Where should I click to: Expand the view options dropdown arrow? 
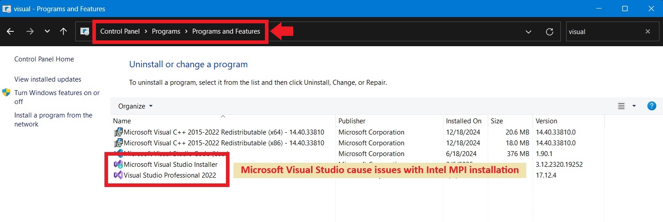click(634, 106)
